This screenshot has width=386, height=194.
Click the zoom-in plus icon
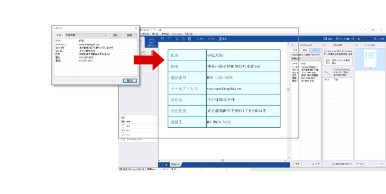tap(375, 39)
